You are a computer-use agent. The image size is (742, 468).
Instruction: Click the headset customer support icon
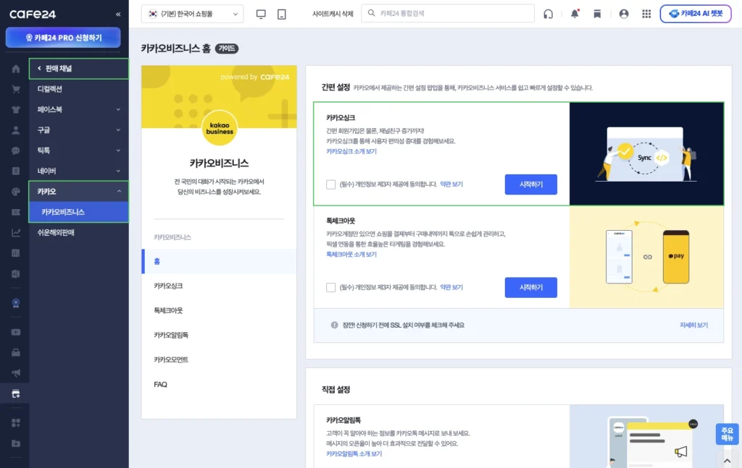pos(548,14)
